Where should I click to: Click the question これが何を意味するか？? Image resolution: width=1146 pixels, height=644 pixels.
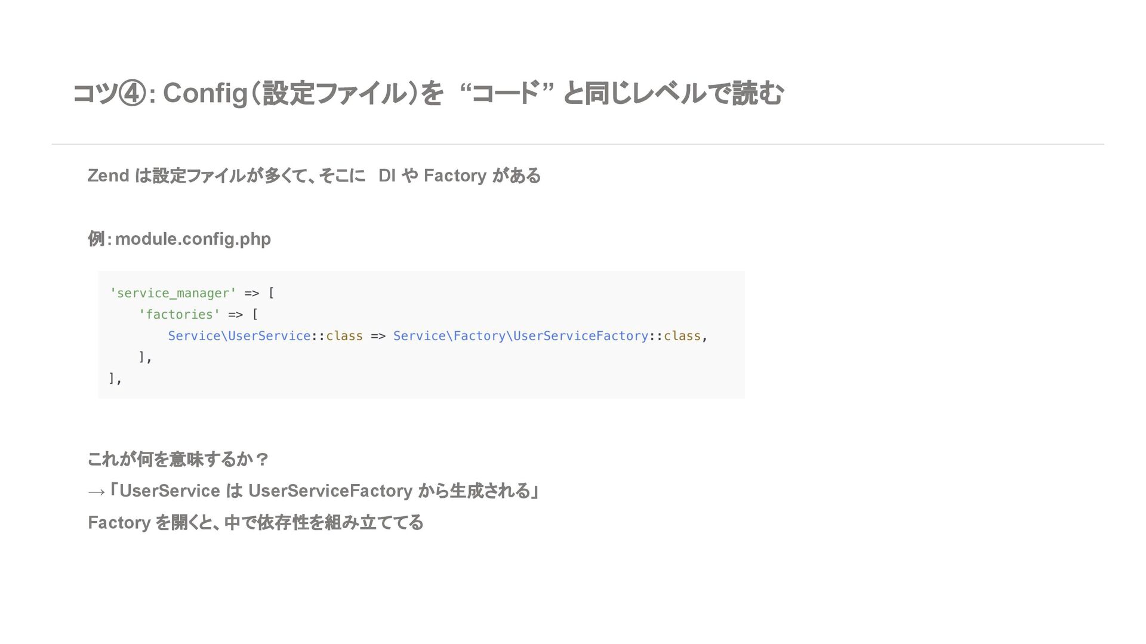click(x=178, y=460)
